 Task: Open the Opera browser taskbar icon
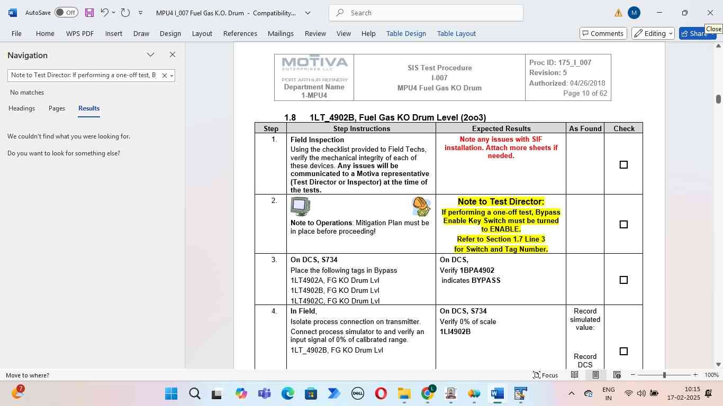(x=381, y=394)
